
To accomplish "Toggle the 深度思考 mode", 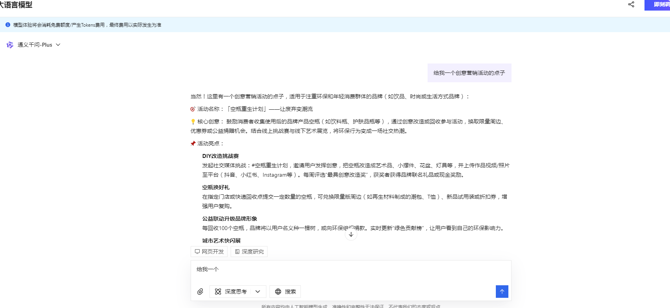I will 231,292.
